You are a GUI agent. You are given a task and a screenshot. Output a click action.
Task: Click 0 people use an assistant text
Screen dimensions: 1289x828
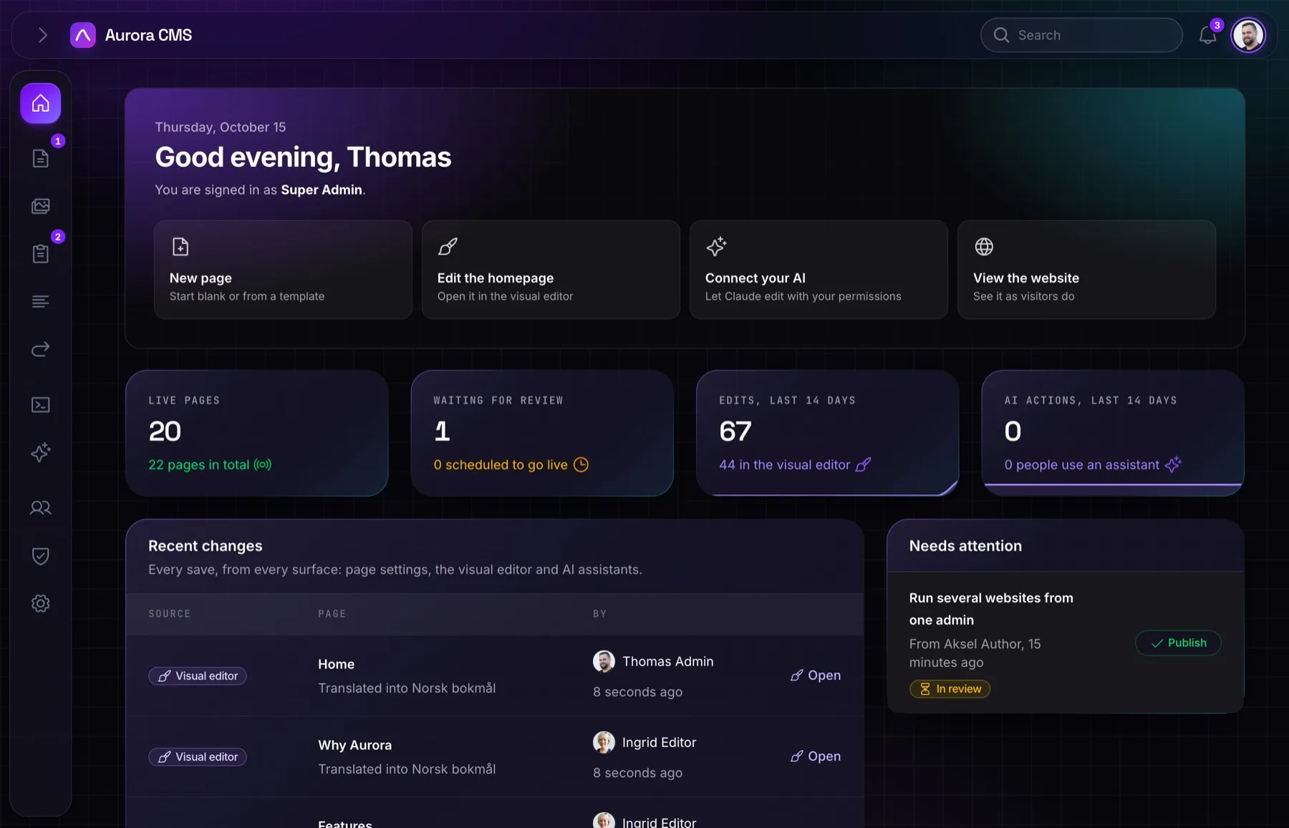pyautogui.click(x=1081, y=464)
